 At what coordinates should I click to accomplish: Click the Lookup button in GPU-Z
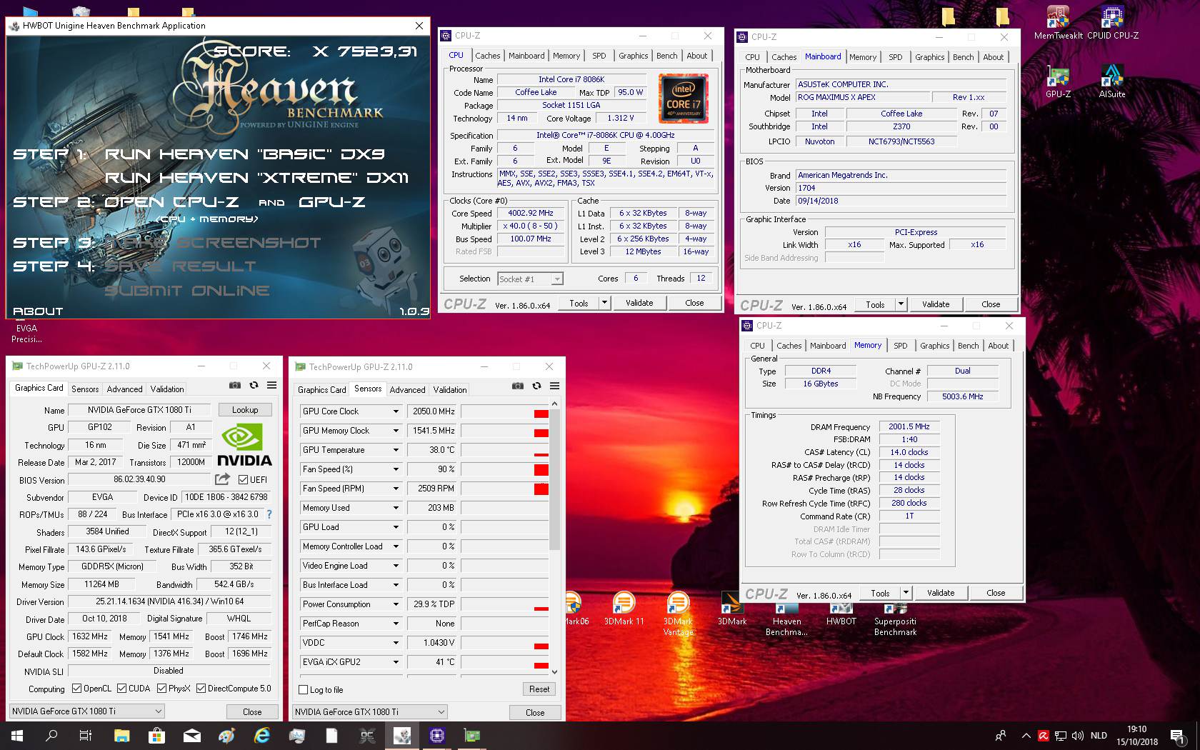pyautogui.click(x=244, y=410)
